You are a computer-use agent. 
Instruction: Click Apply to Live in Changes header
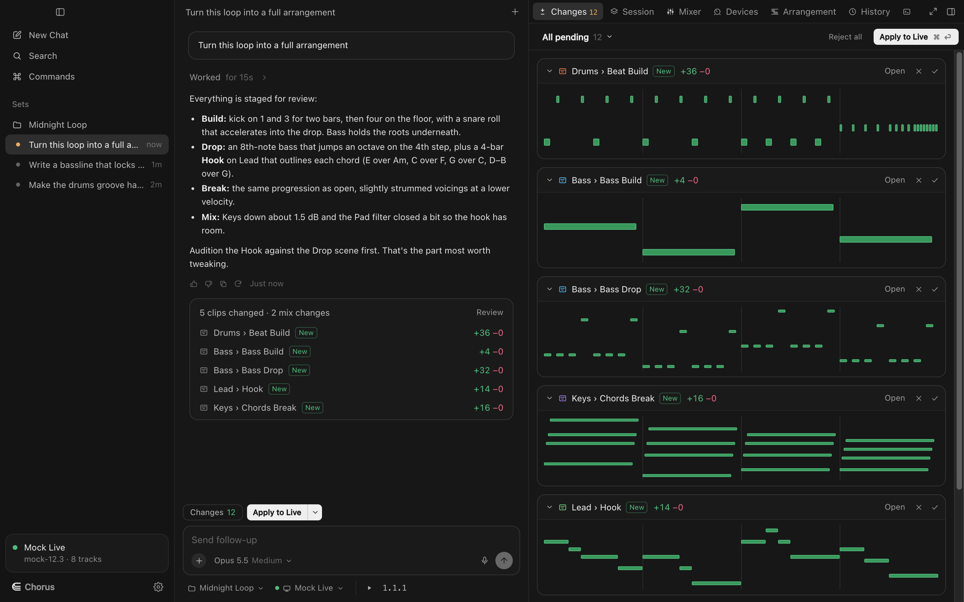point(915,37)
